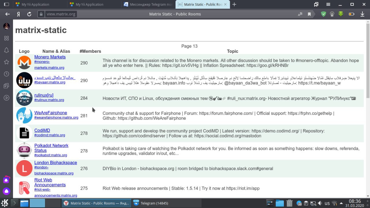
Task: Open the Monero Markets room link
Action: point(50,57)
